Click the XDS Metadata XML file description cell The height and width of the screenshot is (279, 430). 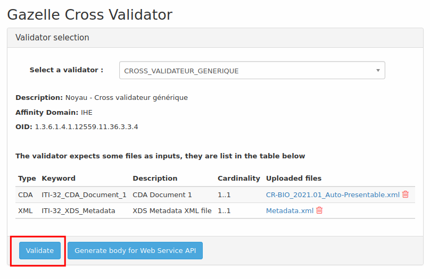click(x=172, y=211)
